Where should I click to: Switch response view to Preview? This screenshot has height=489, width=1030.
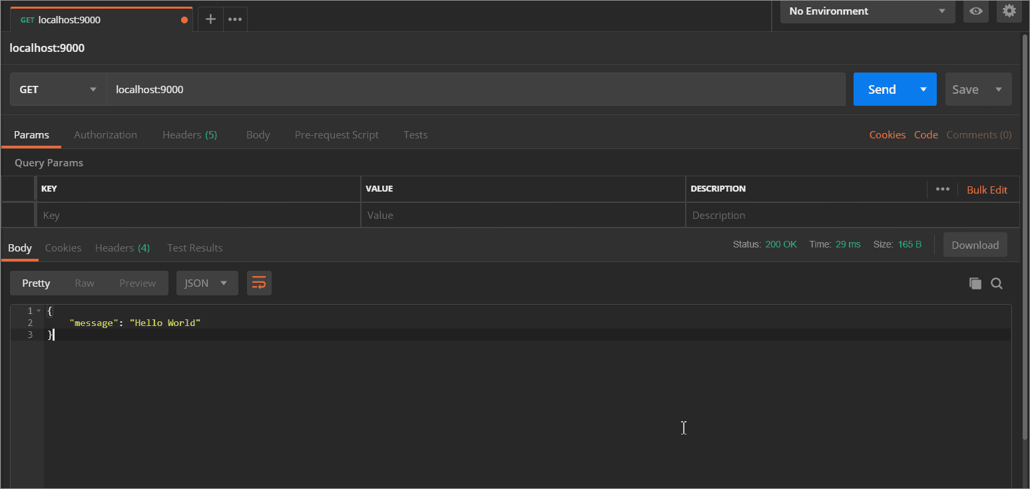click(x=137, y=283)
